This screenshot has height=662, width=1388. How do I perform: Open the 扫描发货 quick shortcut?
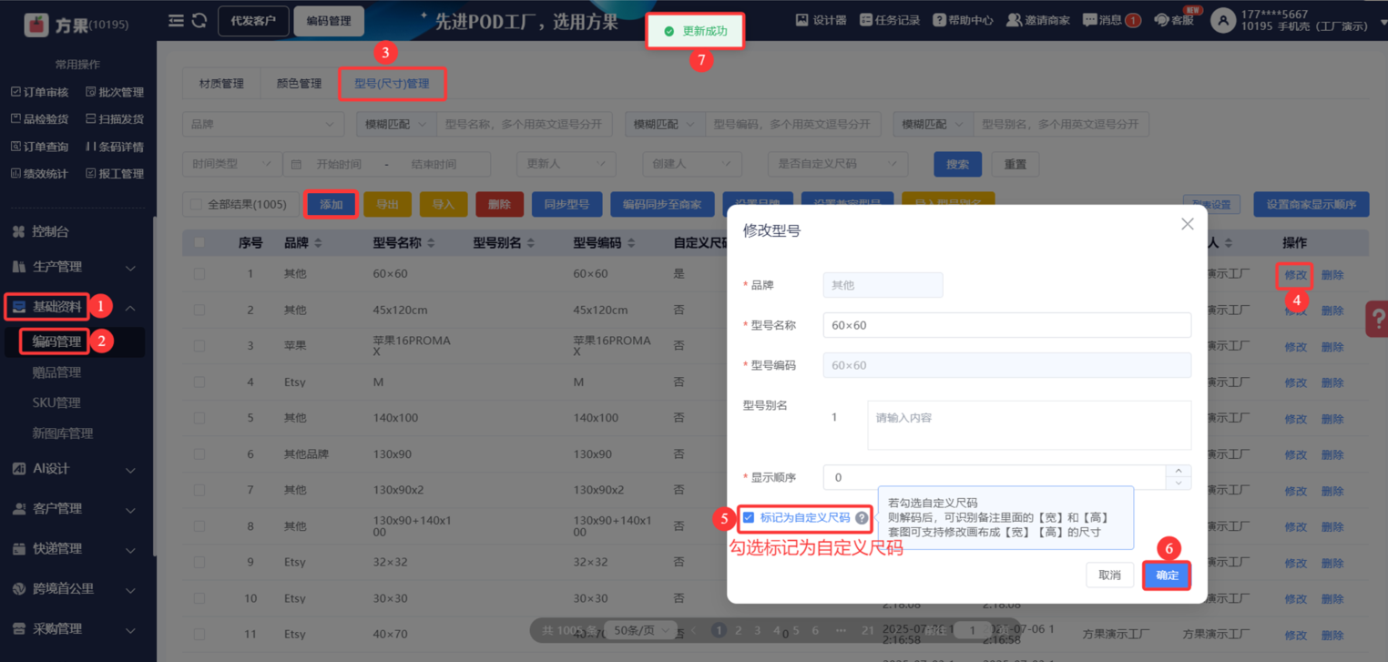pyautogui.click(x=115, y=119)
